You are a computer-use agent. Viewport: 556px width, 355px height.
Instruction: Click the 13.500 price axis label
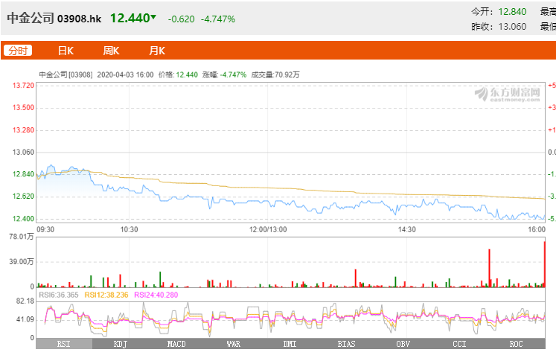pos(23,108)
